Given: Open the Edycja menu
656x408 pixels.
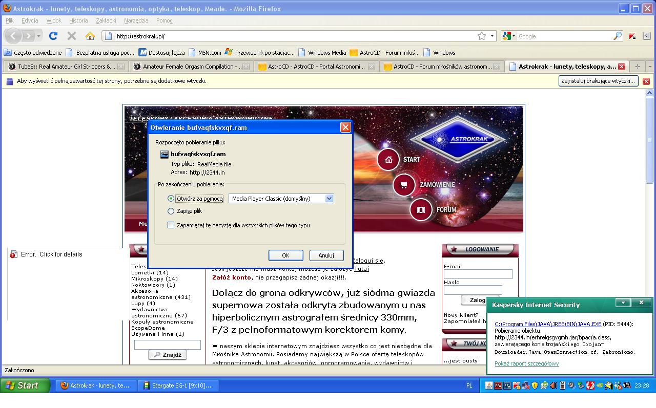Looking at the screenshot, I should tap(30, 20).
